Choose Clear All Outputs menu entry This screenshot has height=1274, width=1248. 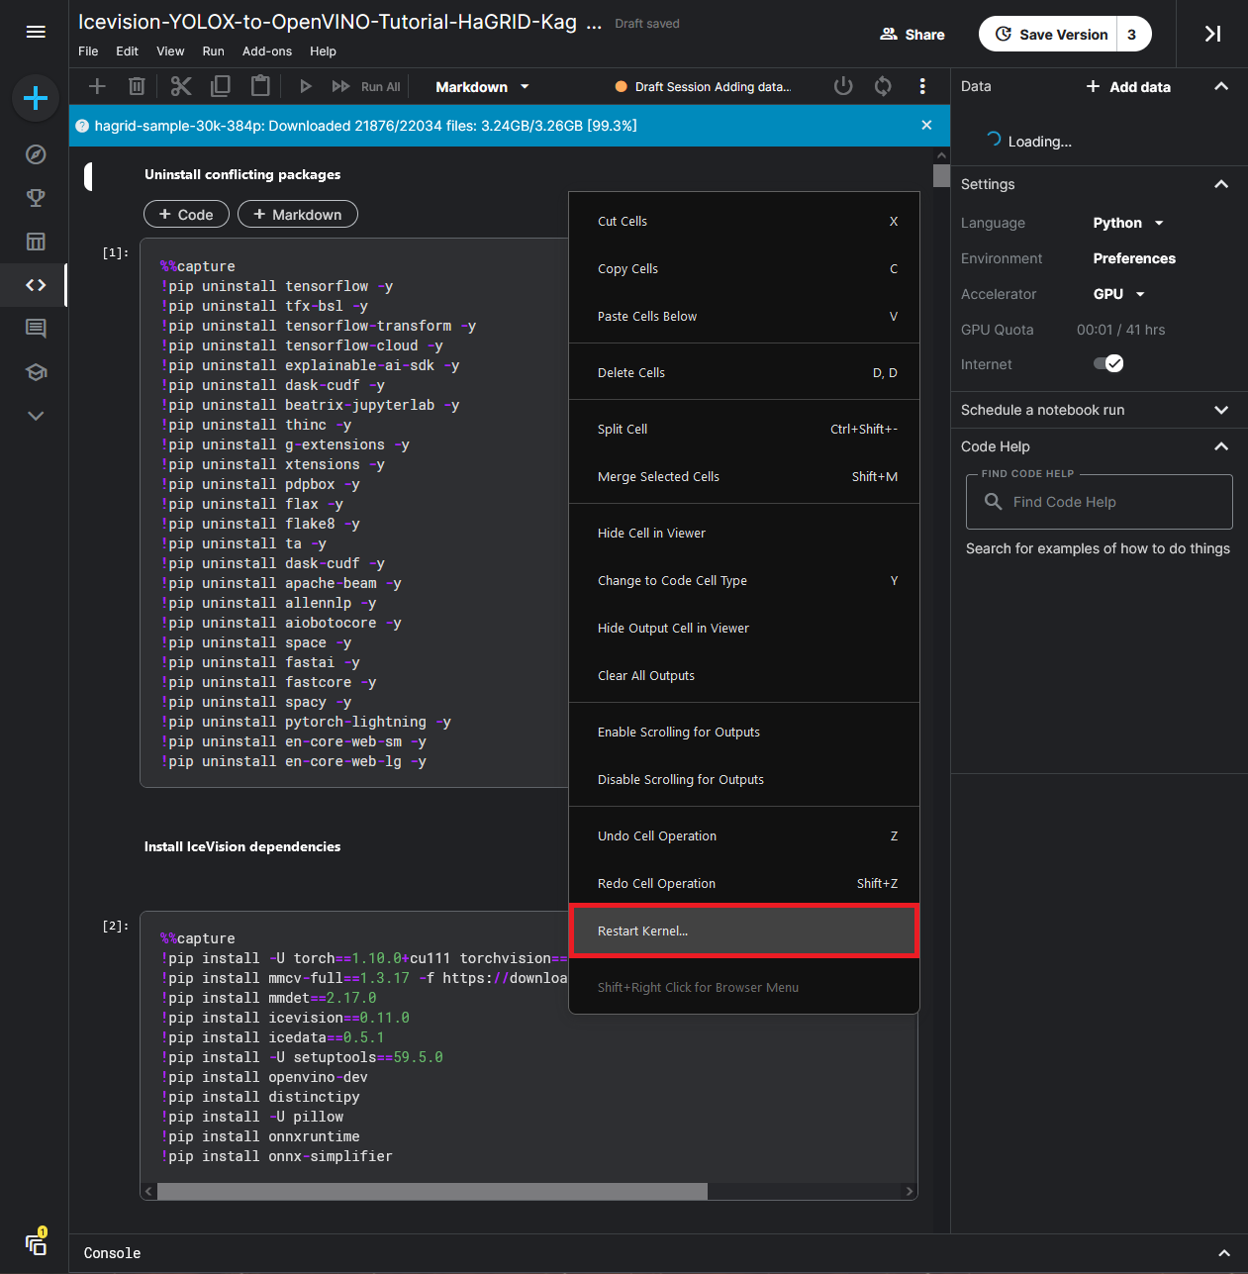[x=646, y=676]
